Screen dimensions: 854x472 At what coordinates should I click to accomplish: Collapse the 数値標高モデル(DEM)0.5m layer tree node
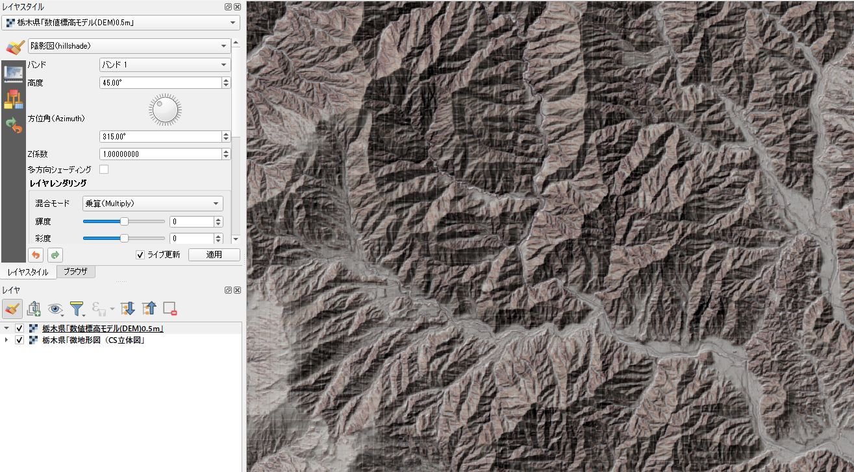tap(7, 328)
